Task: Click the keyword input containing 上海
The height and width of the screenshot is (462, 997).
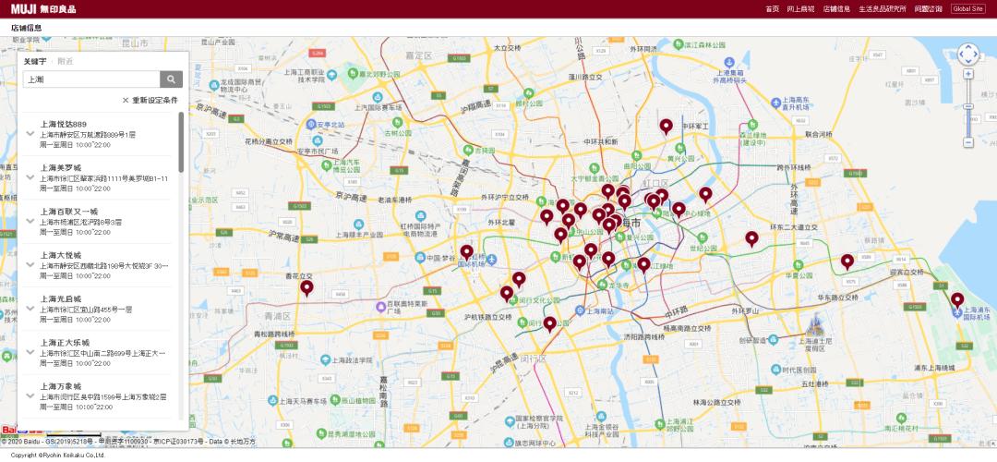Action: tap(91, 79)
